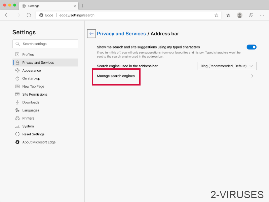
Task: Toggle search and site suggestions switch
Action: point(252,47)
